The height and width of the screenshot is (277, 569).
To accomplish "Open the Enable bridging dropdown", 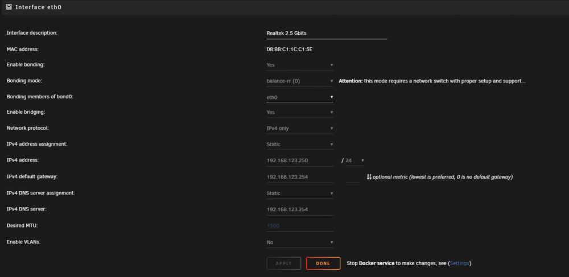I will [300, 113].
